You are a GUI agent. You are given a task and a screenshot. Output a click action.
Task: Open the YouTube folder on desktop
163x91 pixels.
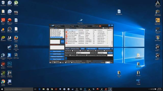coord(138,74)
